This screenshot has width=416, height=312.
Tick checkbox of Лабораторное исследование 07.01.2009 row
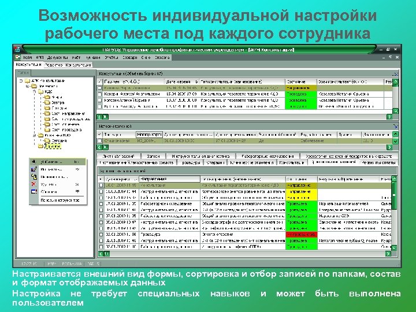[101, 216]
